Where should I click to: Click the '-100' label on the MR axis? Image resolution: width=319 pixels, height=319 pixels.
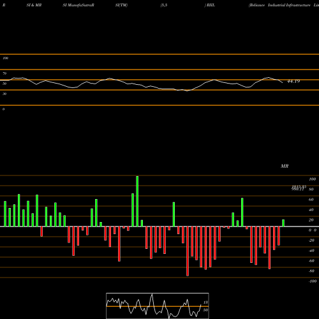pyautogui.click(x=313, y=281)
